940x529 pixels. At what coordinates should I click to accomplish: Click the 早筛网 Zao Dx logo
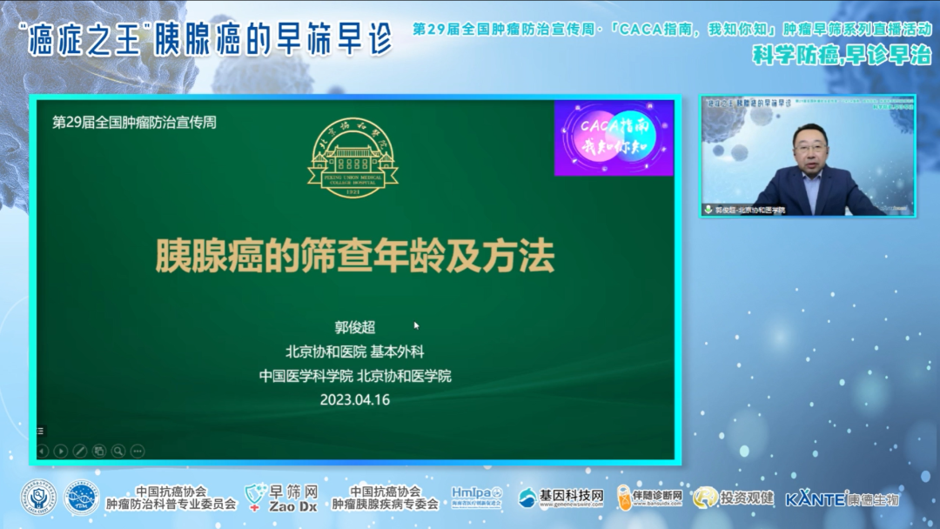(x=281, y=499)
